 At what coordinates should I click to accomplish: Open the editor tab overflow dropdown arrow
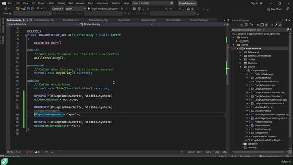[224, 20]
